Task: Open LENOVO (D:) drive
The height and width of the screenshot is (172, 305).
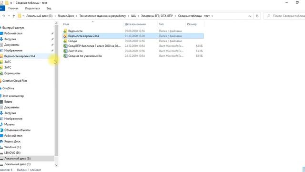Action: point(12,153)
